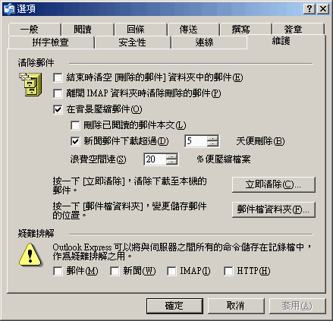333x321 pixels.
Task: Click the wasted space field showing 20
Action: pyautogui.click(x=155, y=159)
